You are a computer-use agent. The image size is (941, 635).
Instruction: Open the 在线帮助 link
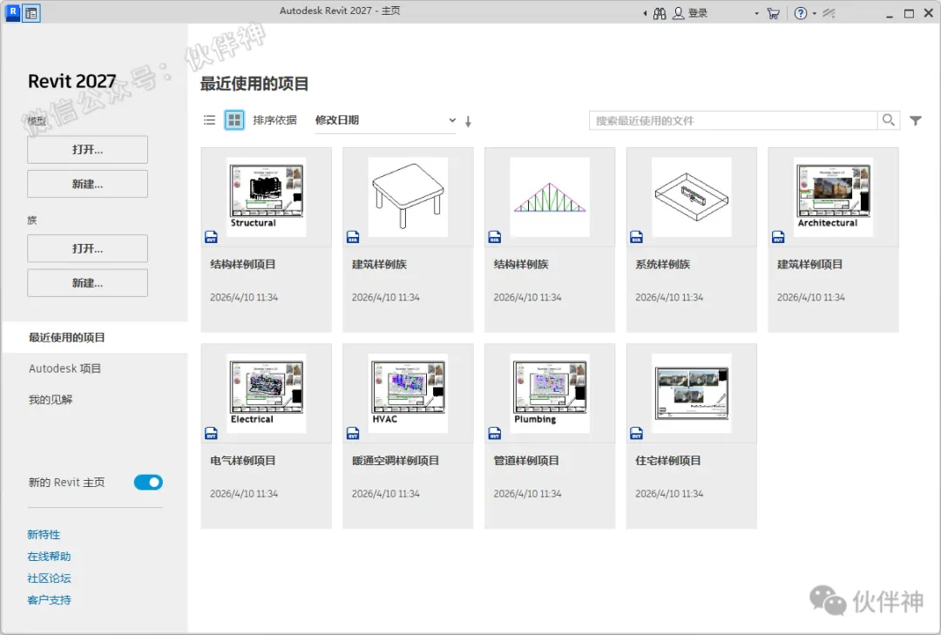[49, 557]
